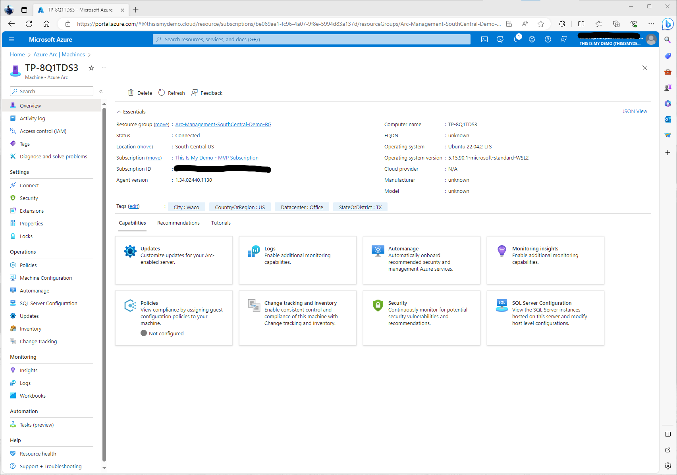Select Activity log in the sidebar
This screenshot has height=475, width=677.
coord(32,118)
